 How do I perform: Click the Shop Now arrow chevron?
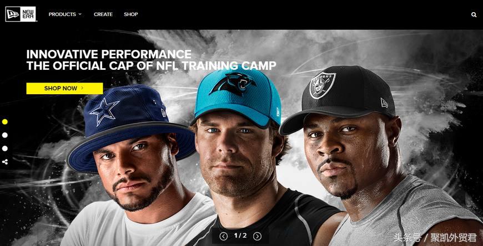tap(82, 88)
